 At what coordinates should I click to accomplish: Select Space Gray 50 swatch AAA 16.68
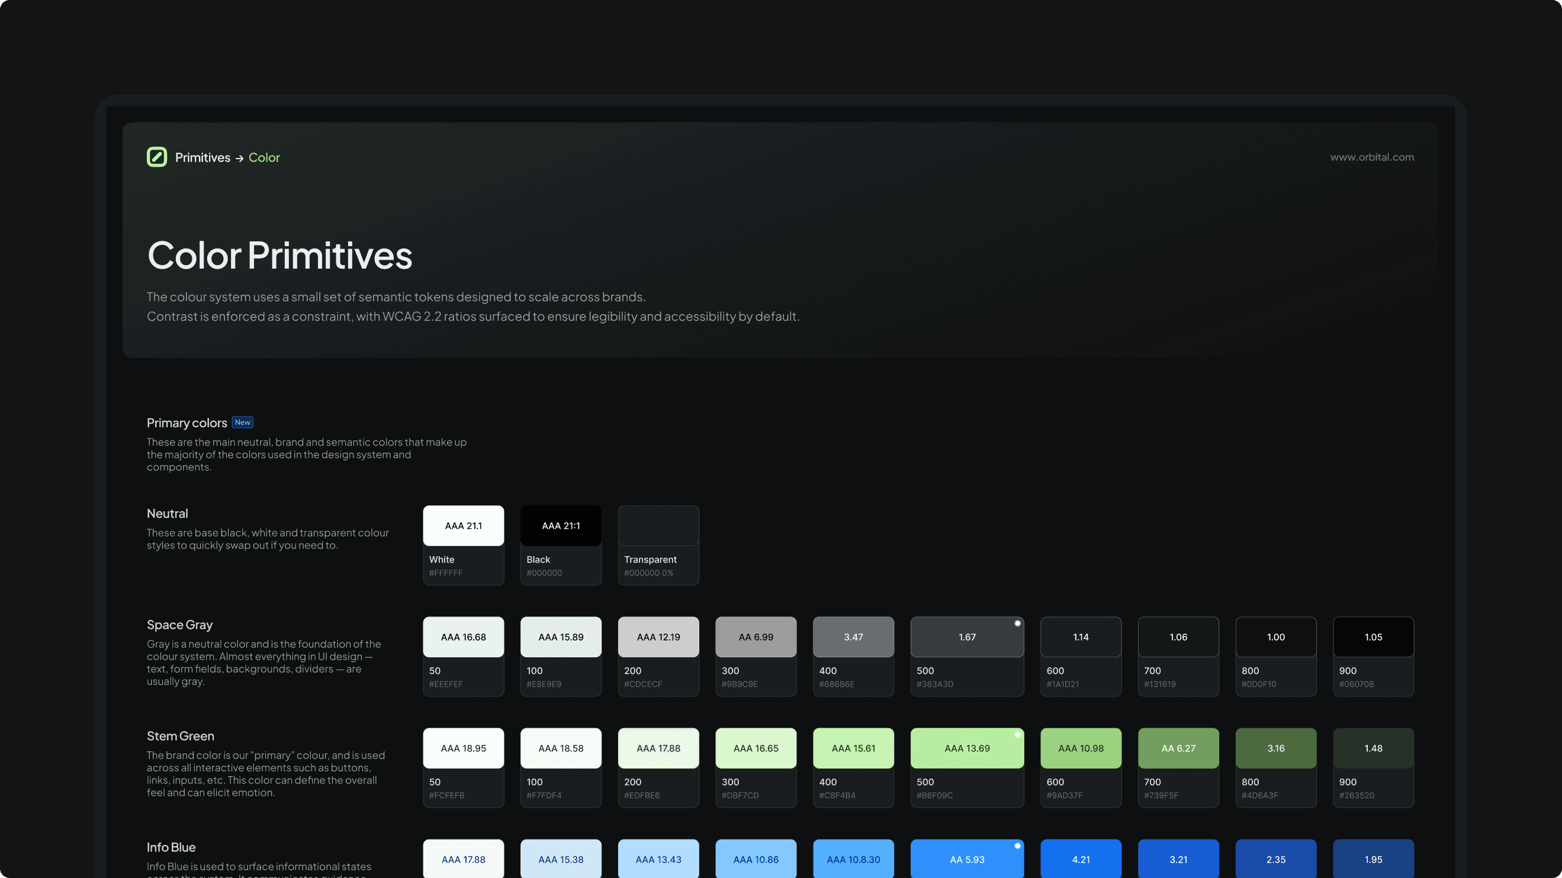pyautogui.click(x=463, y=637)
